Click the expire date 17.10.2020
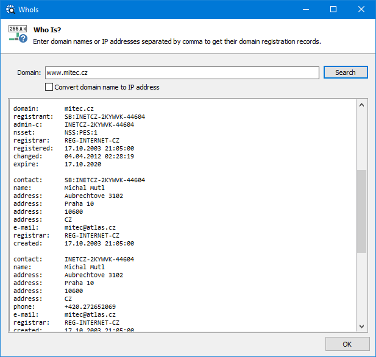 coord(83,164)
